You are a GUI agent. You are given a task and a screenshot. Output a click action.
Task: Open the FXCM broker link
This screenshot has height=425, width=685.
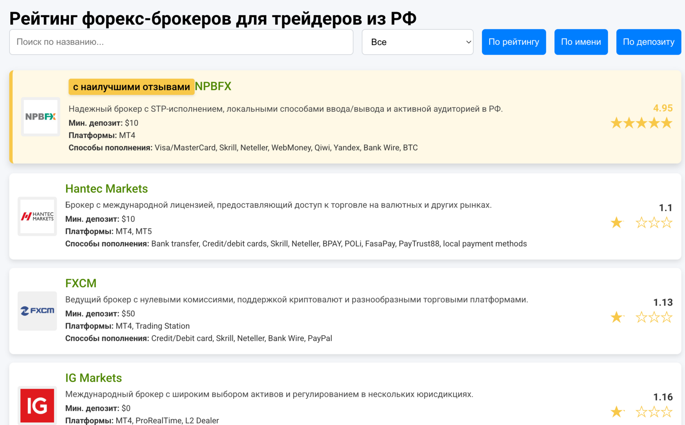[x=81, y=283]
